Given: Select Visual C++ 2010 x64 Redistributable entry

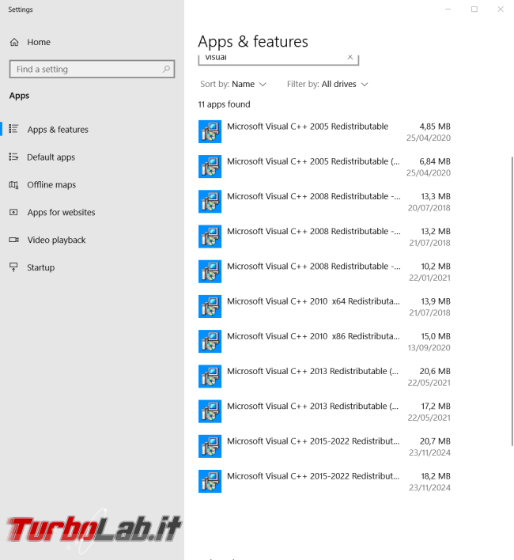Looking at the screenshot, I should [324, 307].
